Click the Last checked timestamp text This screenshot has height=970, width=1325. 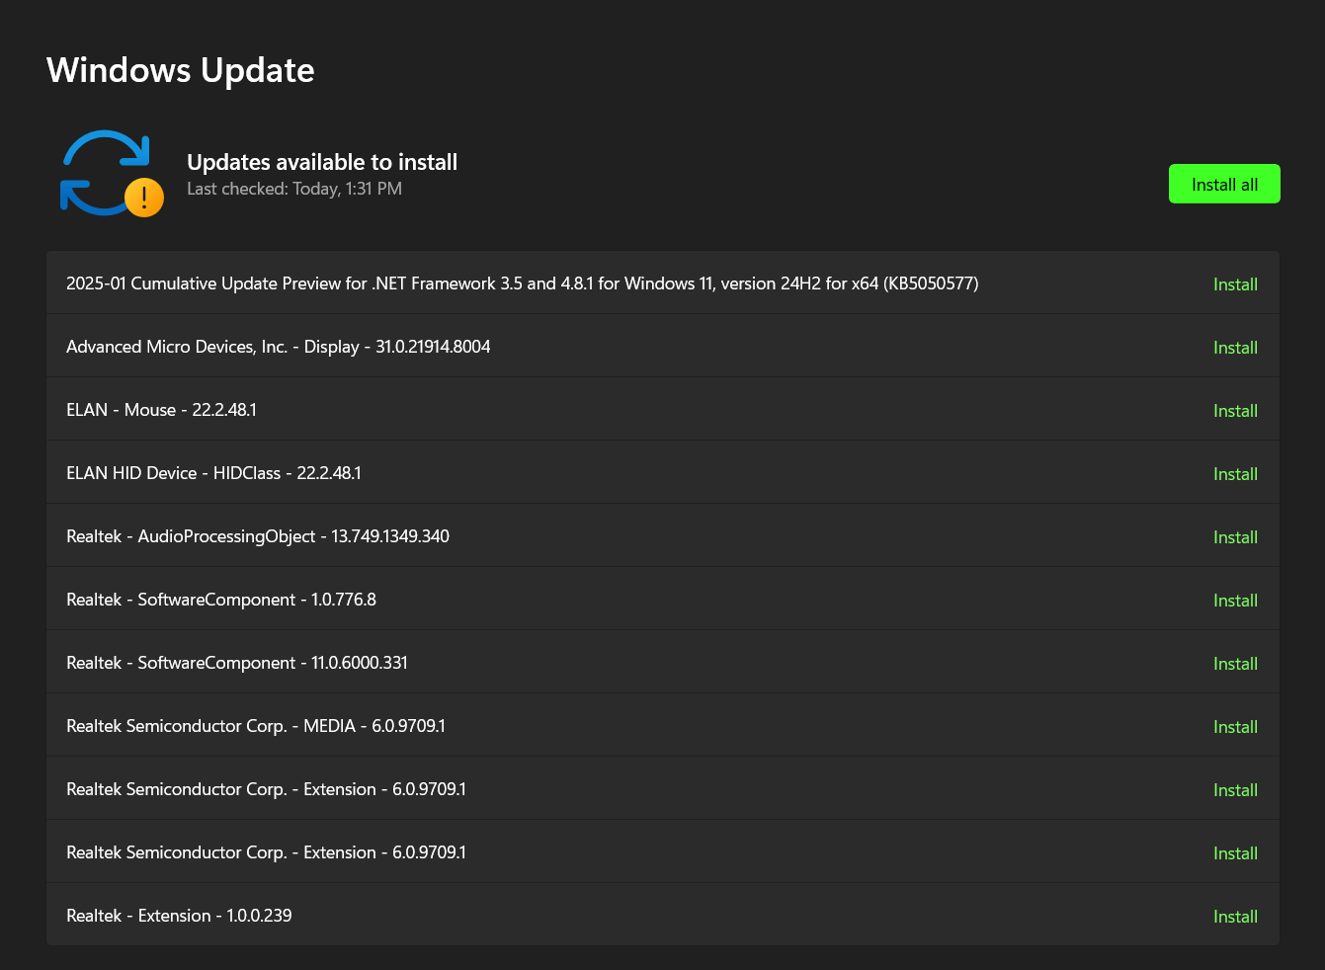293,189
